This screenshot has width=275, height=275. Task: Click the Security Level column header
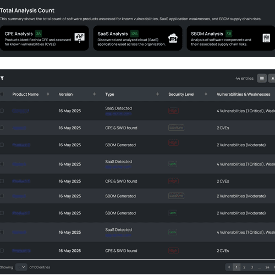(x=182, y=94)
